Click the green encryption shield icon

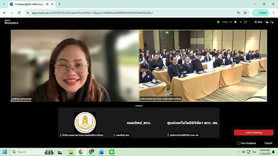pos(218,22)
